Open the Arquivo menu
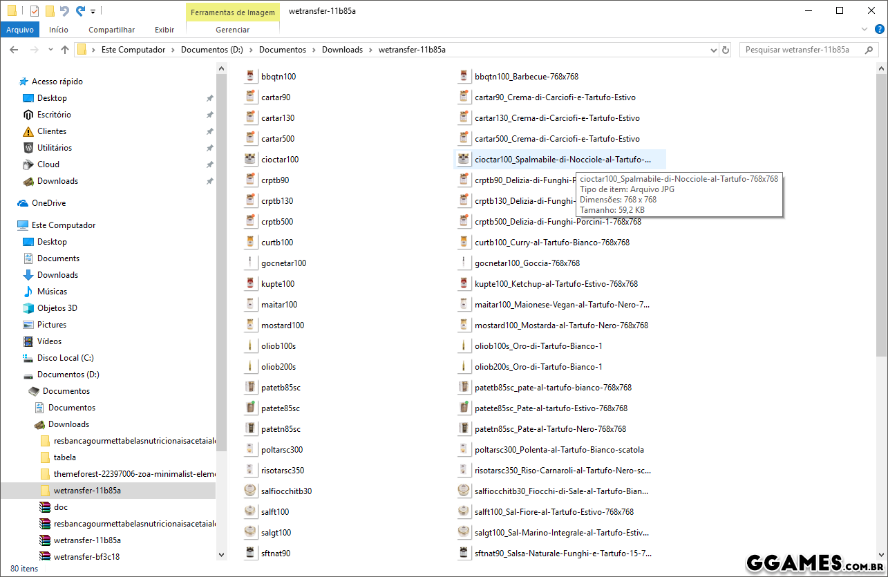The height and width of the screenshot is (577, 888). 20,30
